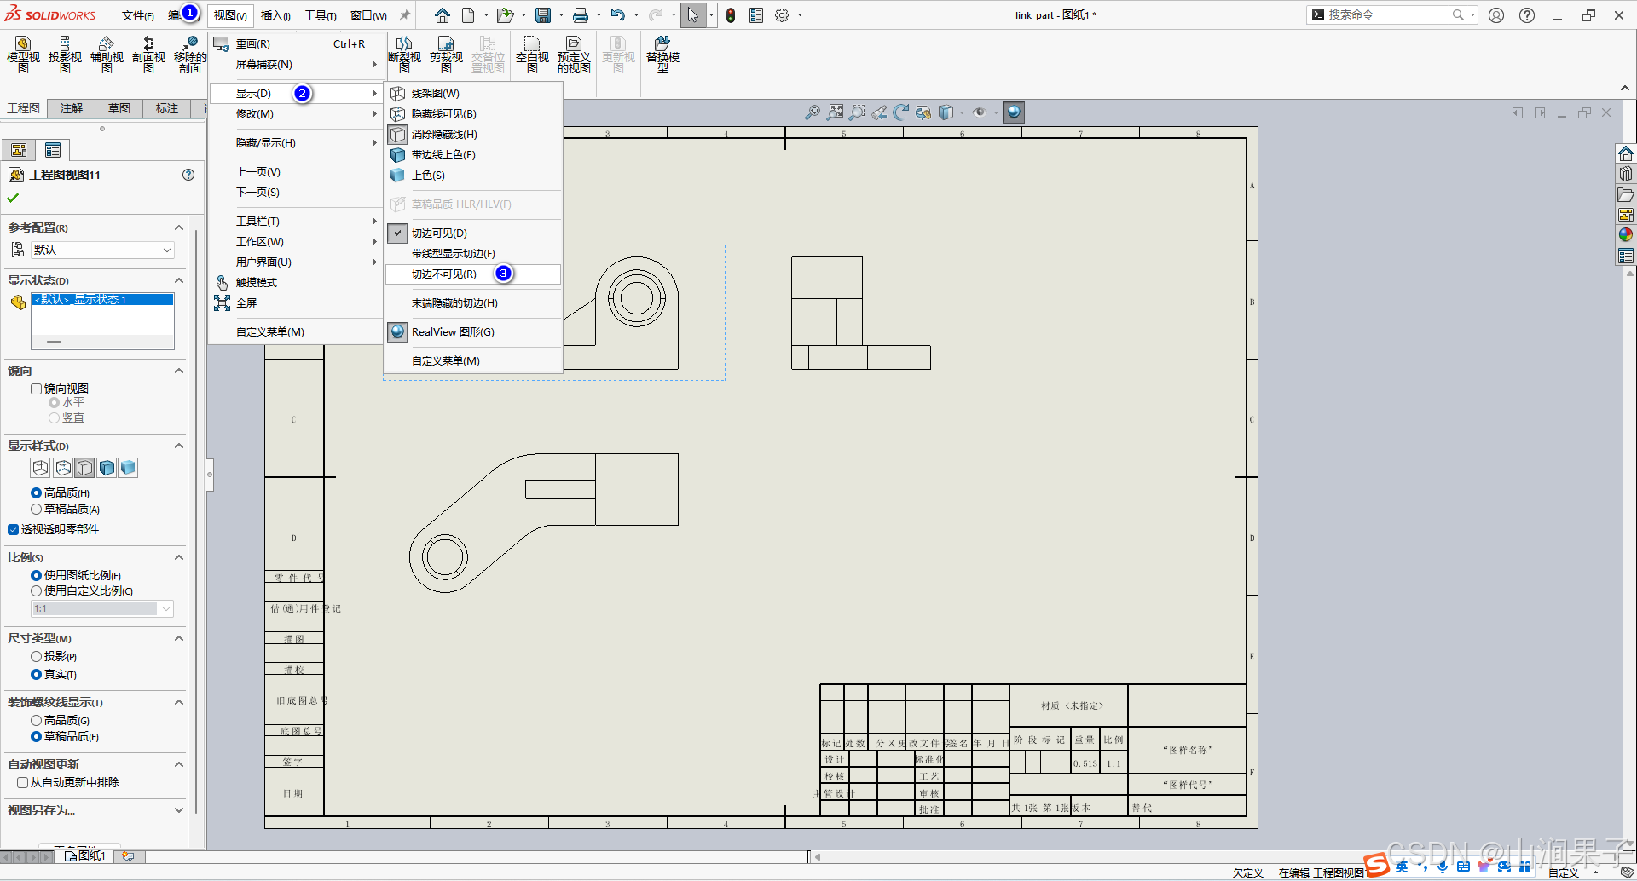The image size is (1637, 881).
Task: Choose 切边可见(D) menu entry
Action: [473, 233]
